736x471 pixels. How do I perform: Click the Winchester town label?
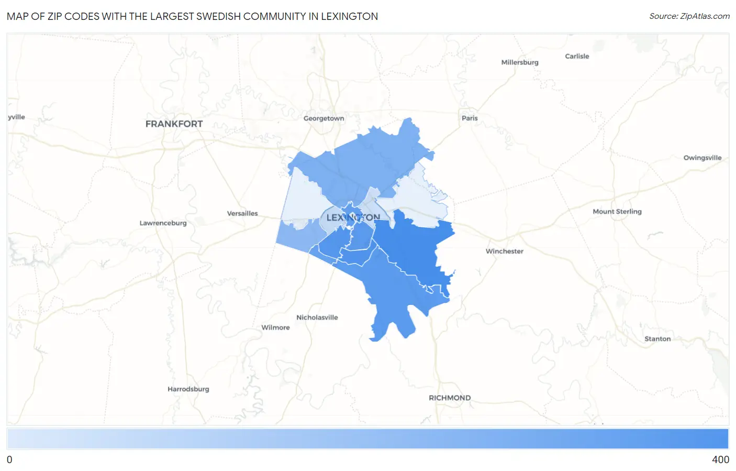(504, 251)
